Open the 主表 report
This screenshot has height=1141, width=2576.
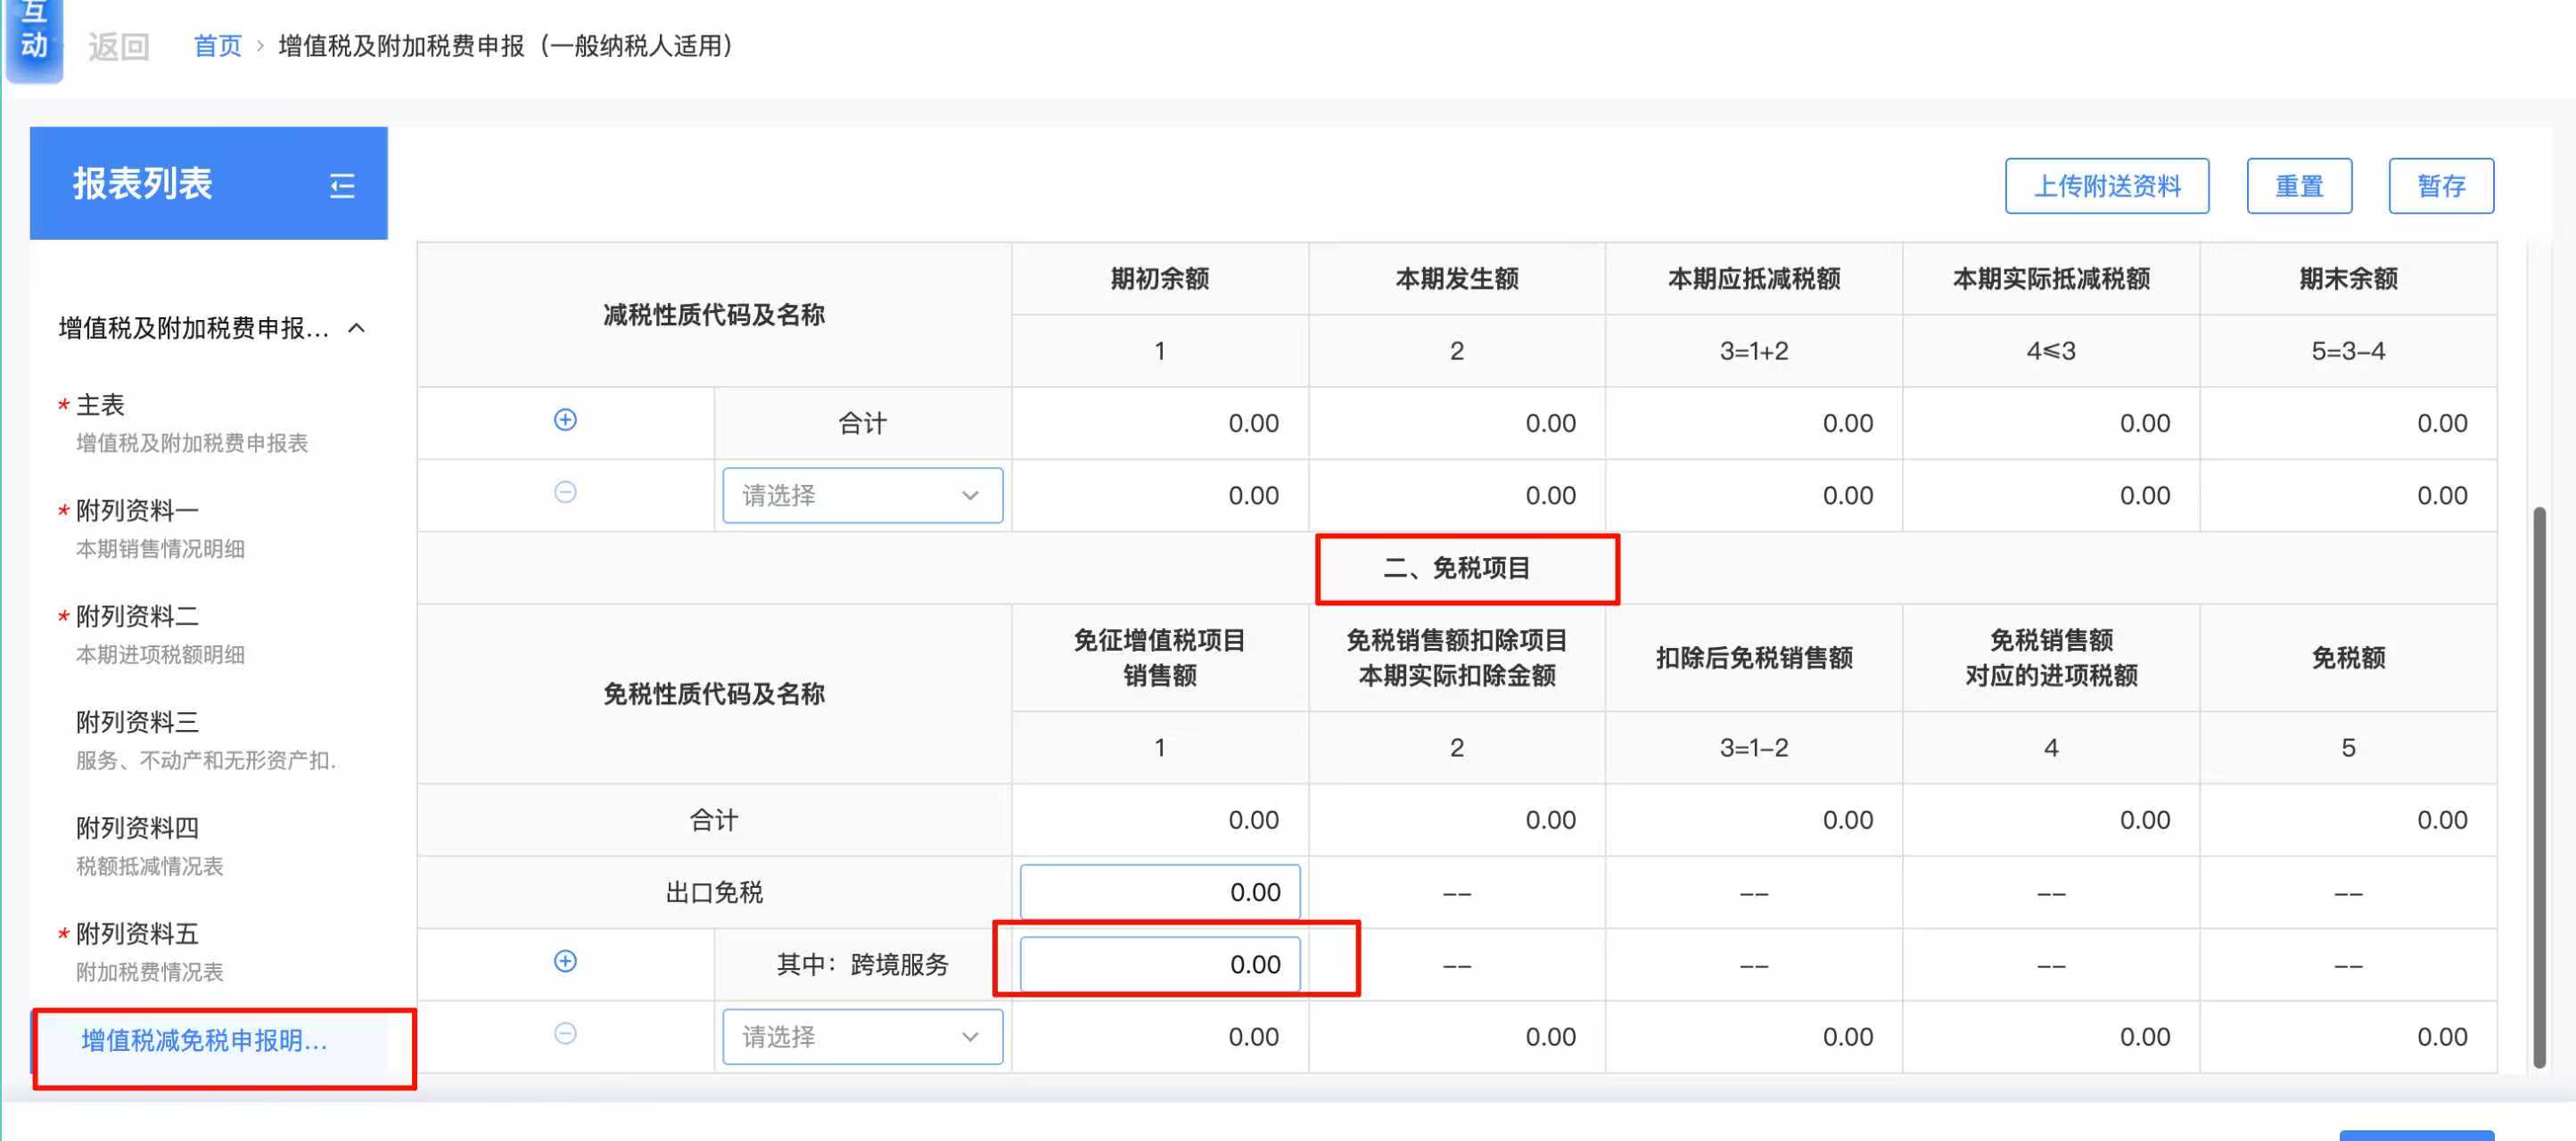[x=100, y=405]
